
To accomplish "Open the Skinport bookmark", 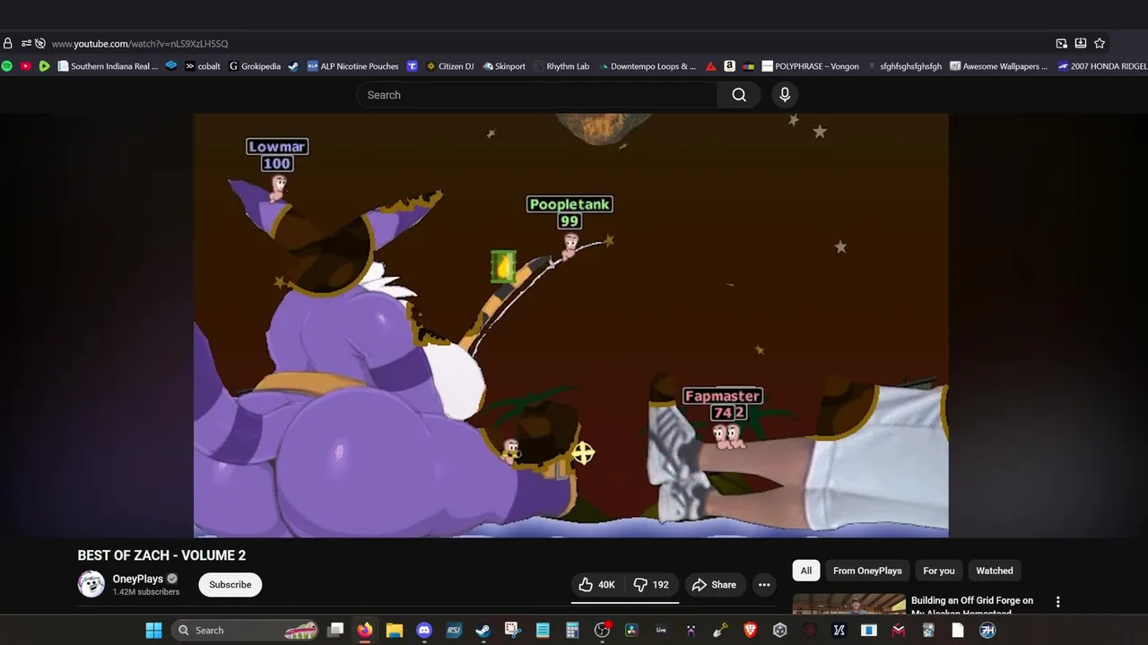I will pyautogui.click(x=504, y=66).
